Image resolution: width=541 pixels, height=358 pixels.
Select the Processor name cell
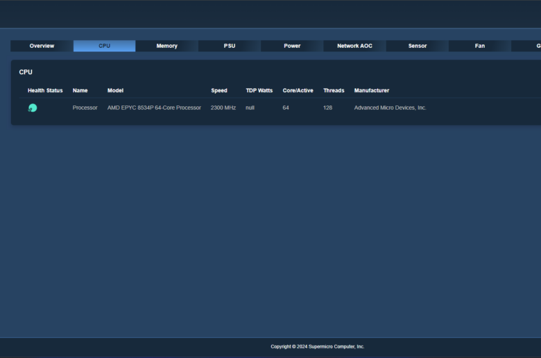[x=85, y=108]
